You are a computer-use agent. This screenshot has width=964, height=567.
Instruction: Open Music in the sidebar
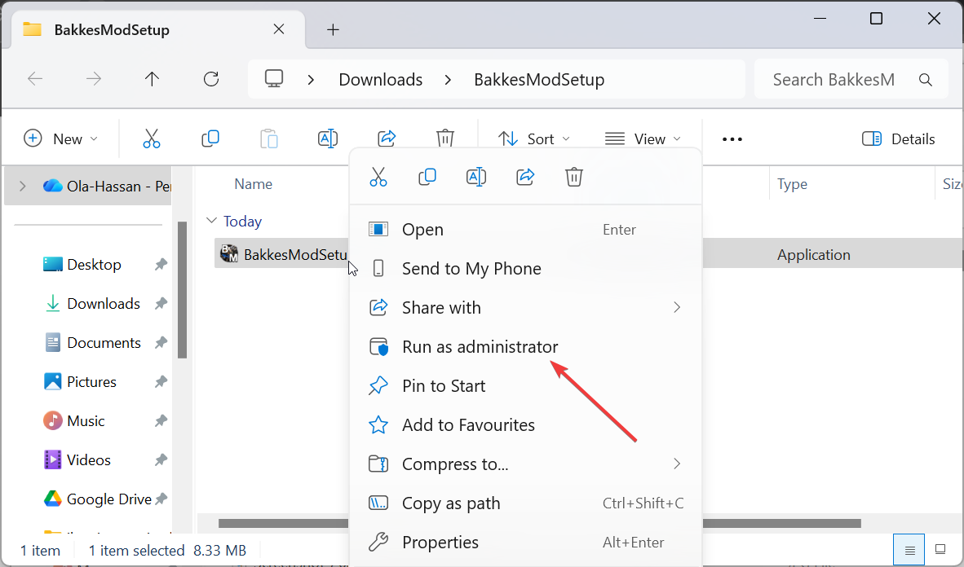tap(86, 421)
